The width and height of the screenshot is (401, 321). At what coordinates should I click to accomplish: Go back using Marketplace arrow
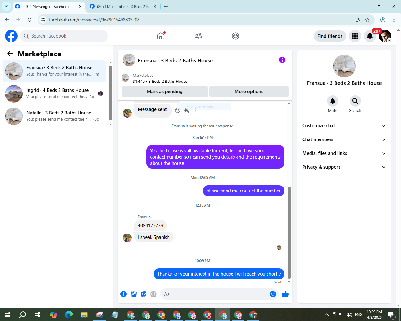tap(10, 54)
